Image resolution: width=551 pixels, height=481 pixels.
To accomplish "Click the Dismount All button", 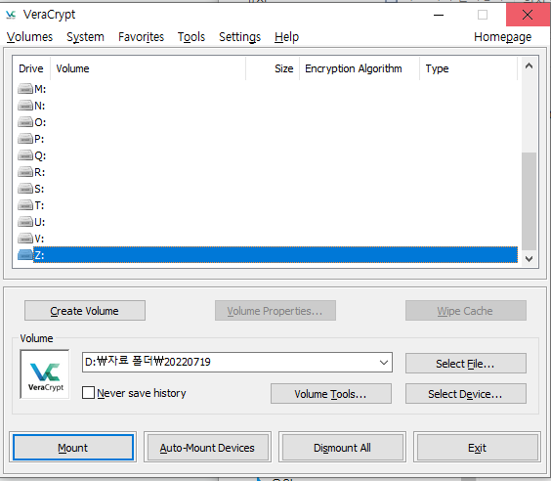I will click(342, 447).
